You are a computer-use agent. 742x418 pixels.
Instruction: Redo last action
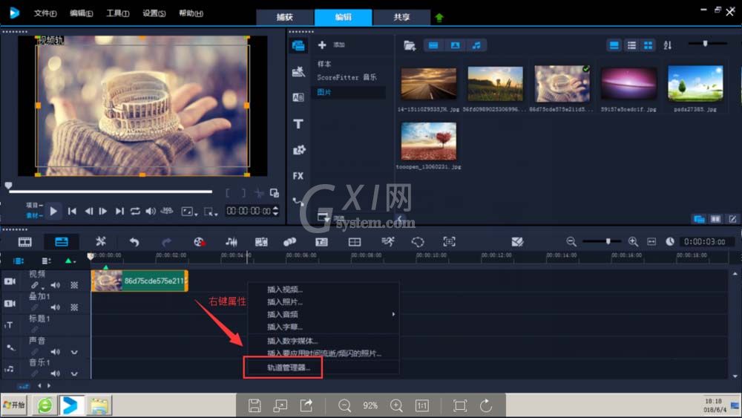[x=166, y=242]
